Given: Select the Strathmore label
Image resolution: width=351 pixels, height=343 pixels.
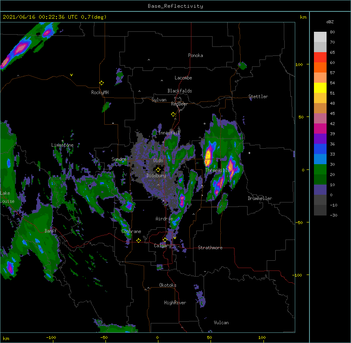Looking at the screenshot, I should point(210,248).
